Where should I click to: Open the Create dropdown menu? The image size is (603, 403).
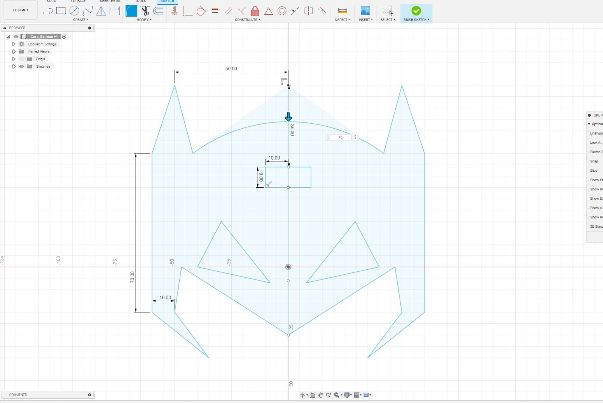coord(81,20)
